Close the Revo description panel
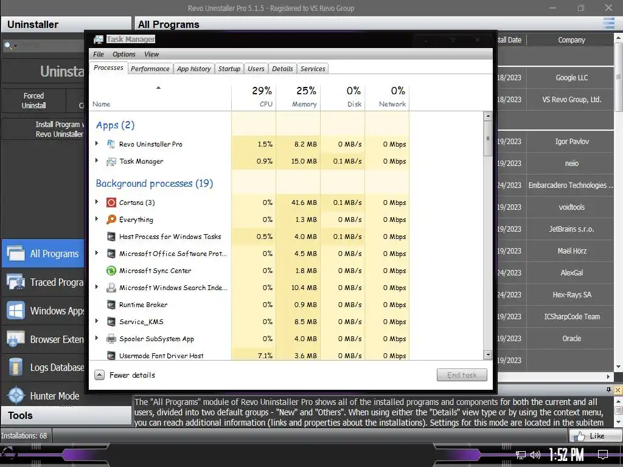The height and width of the screenshot is (467, 623). 618,390
